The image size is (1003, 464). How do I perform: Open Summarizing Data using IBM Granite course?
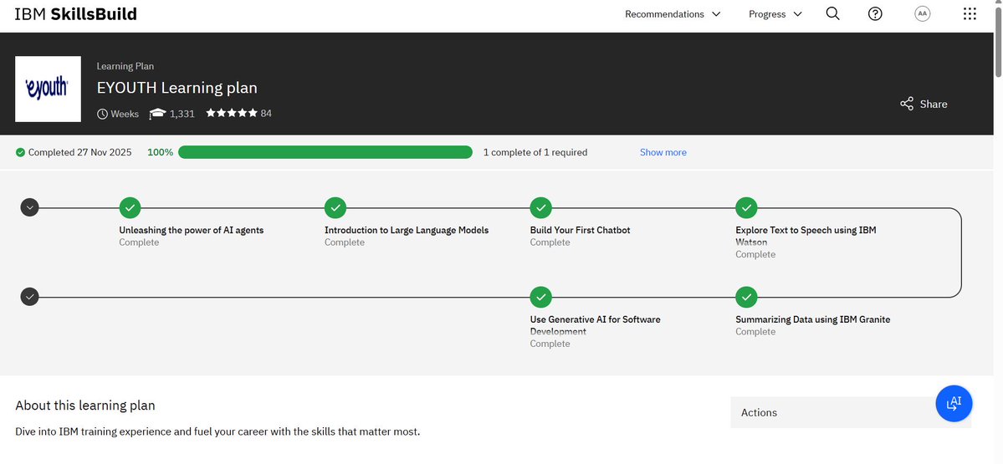coord(812,319)
